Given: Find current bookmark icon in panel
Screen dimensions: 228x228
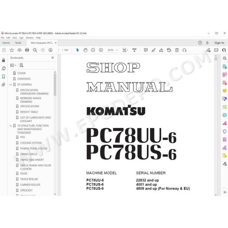Looking at the screenshot, I should click(21, 65).
